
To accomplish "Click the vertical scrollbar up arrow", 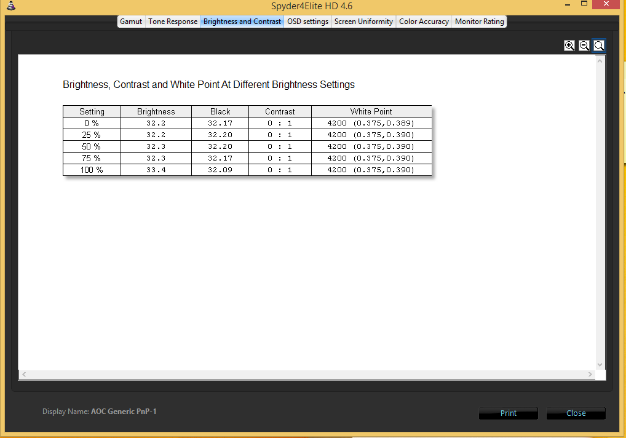I will 600,61.
